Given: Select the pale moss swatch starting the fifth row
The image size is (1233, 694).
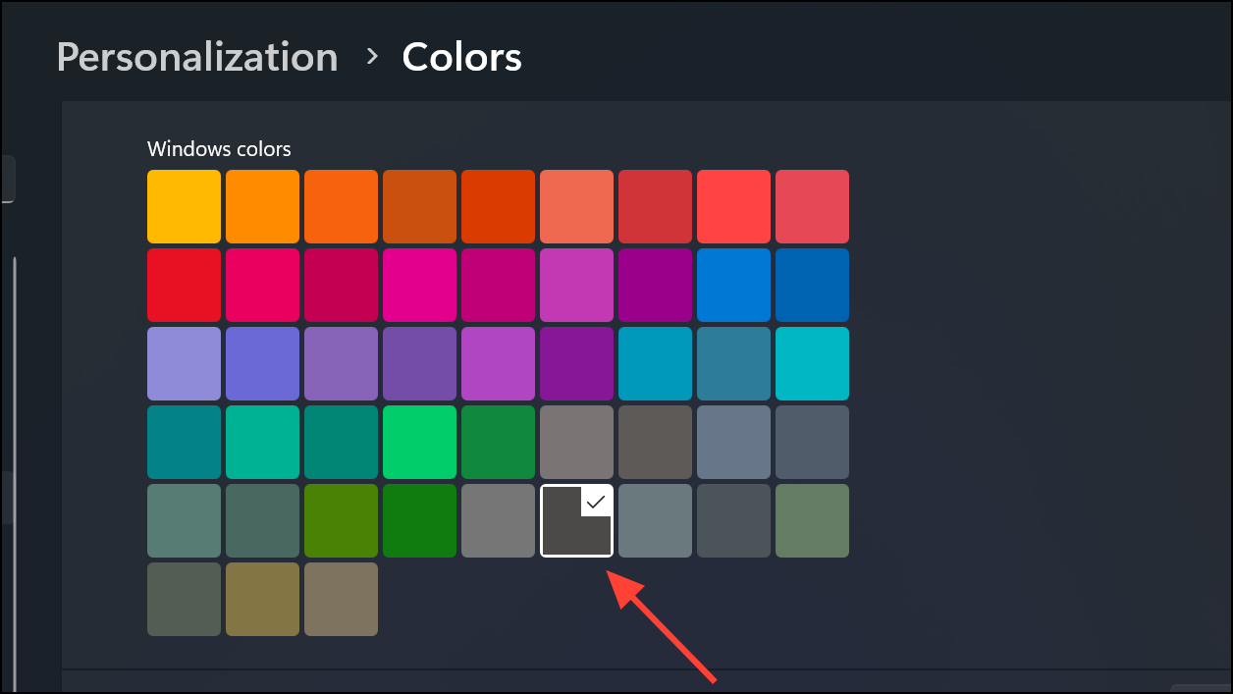Looking at the screenshot, I should [x=184, y=520].
